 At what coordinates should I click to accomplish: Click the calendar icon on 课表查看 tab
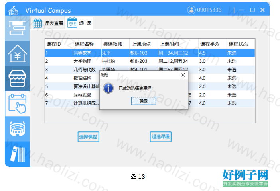click(x=37, y=23)
